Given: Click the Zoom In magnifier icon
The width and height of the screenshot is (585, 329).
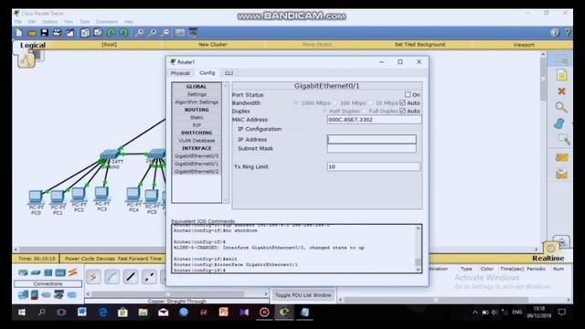Looking at the screenshot, I should pos(139,33).
